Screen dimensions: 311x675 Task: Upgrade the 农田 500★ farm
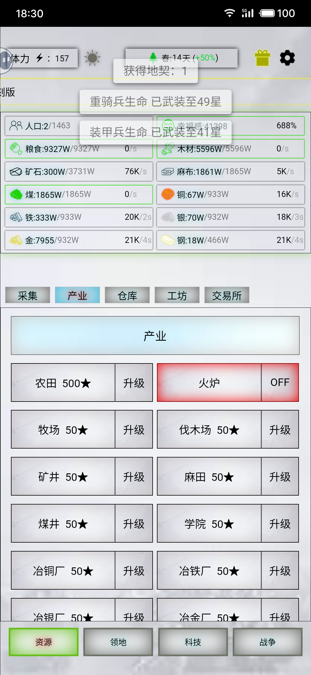click(x=134, y=382)
